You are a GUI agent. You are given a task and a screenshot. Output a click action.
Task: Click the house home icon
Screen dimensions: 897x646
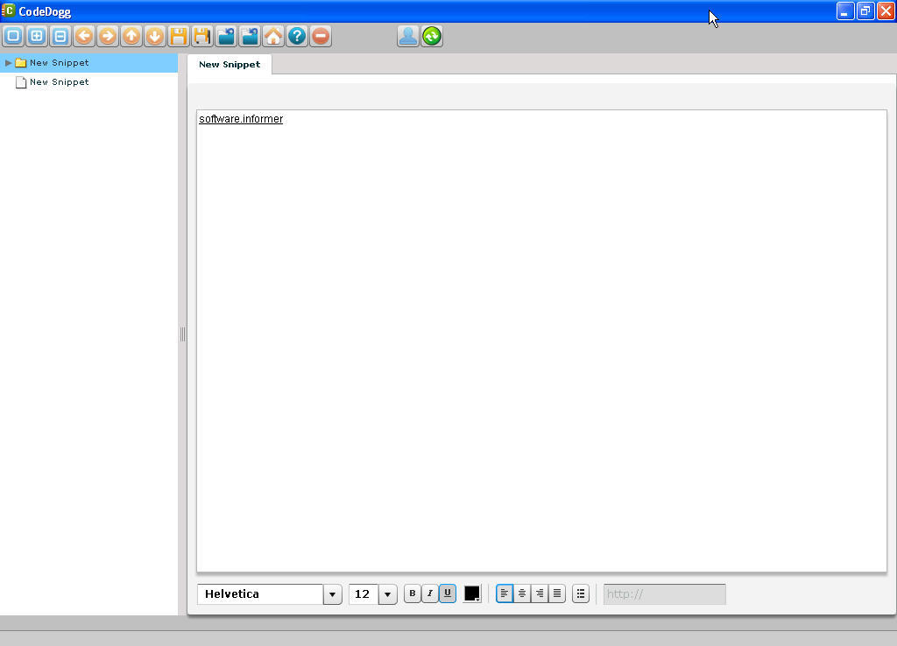click(x=273, y=37)
